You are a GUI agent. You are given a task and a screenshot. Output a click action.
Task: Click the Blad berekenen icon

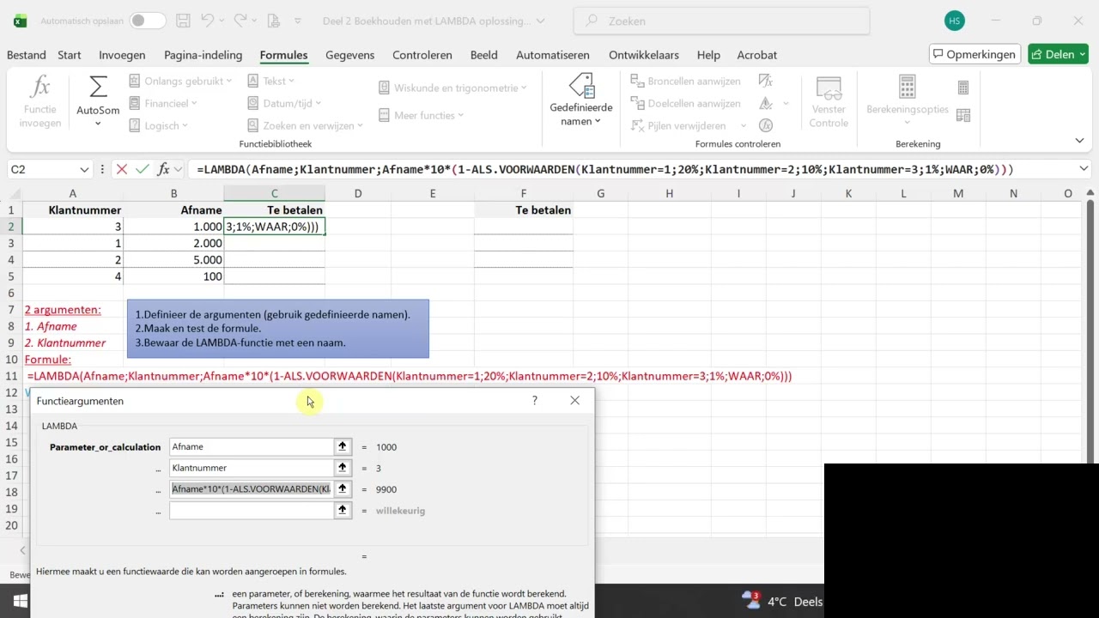963,115
